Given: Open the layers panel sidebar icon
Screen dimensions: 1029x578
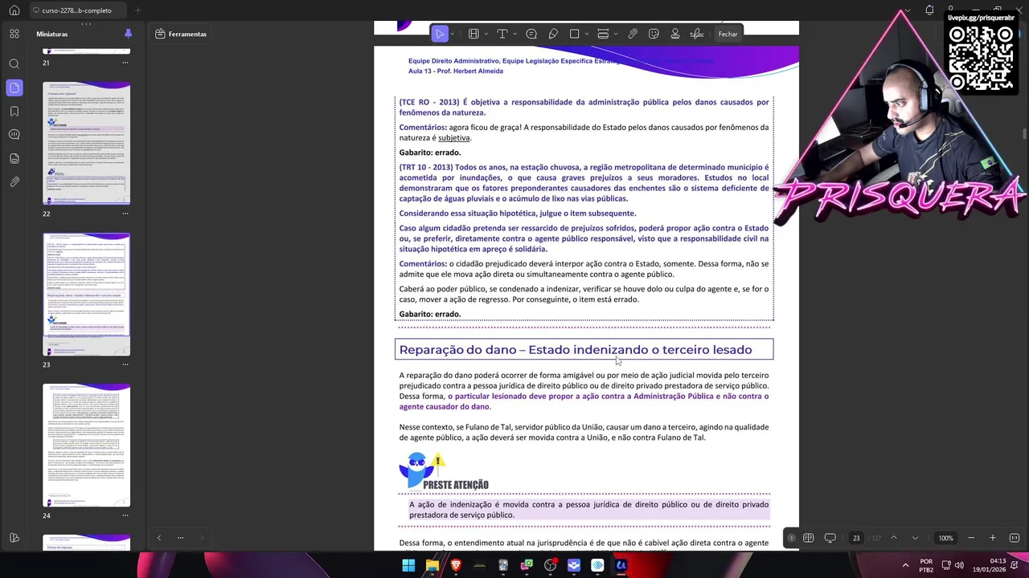Looking at the screenshot, I should (x=14, y=158).
